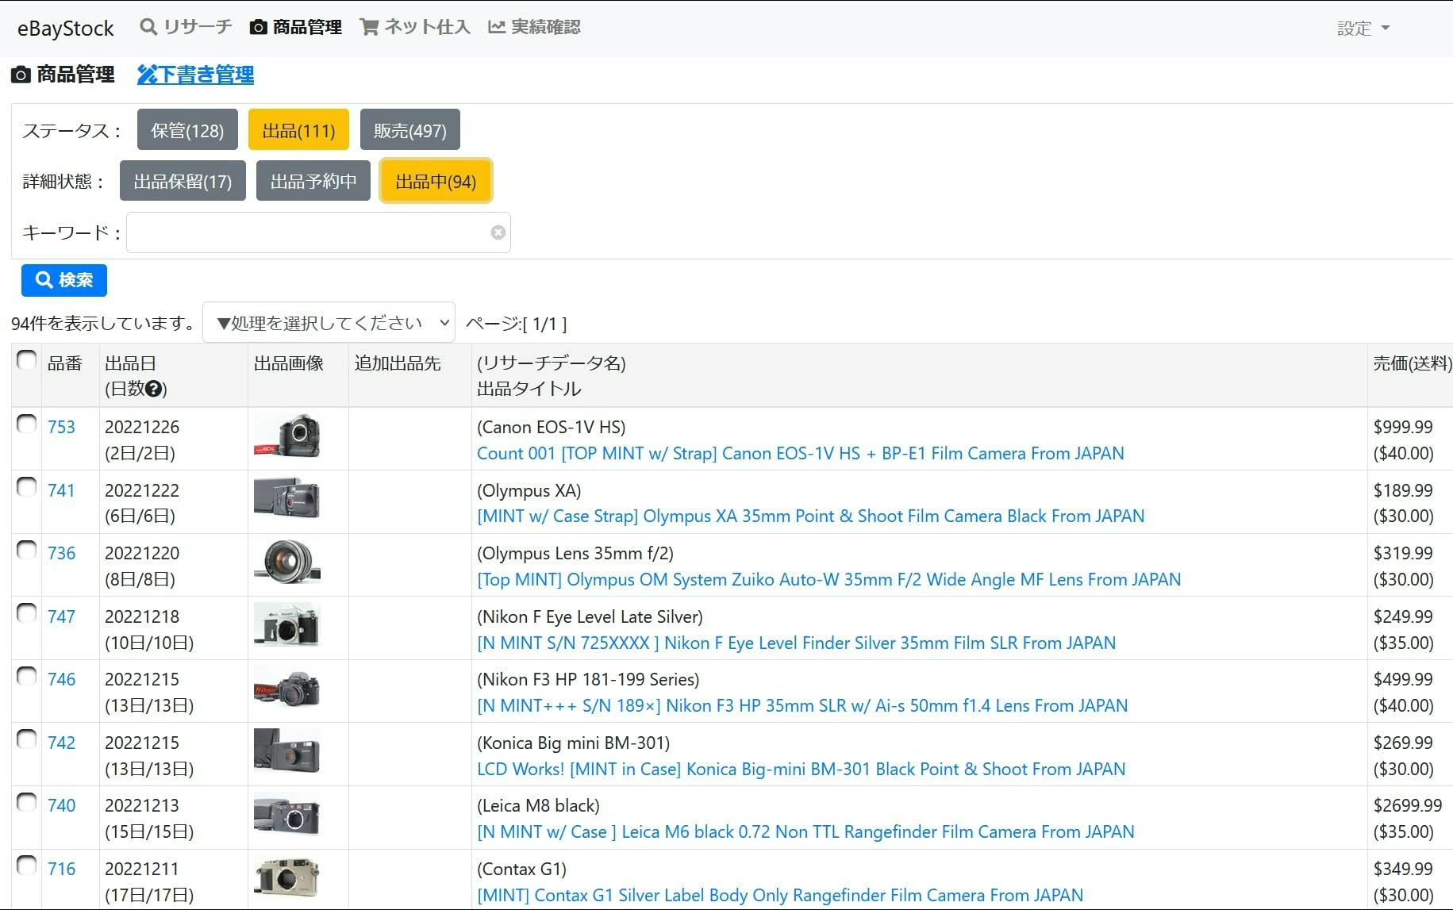Filter by 保管(128) status
Viewport: 1453px width, 910px height.
187,129
